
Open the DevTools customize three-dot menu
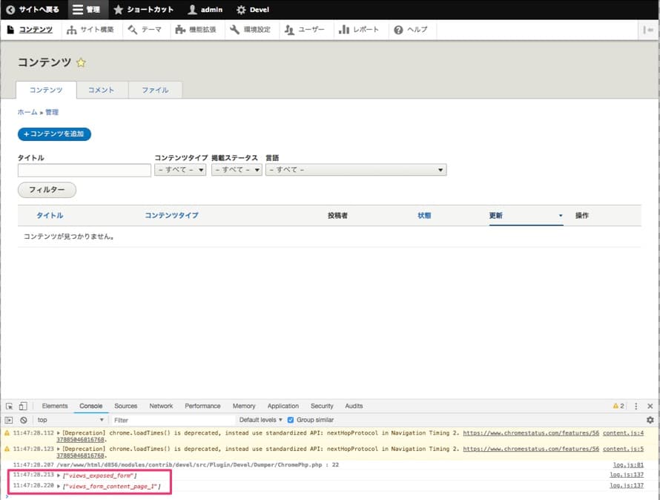click(636, 406)
